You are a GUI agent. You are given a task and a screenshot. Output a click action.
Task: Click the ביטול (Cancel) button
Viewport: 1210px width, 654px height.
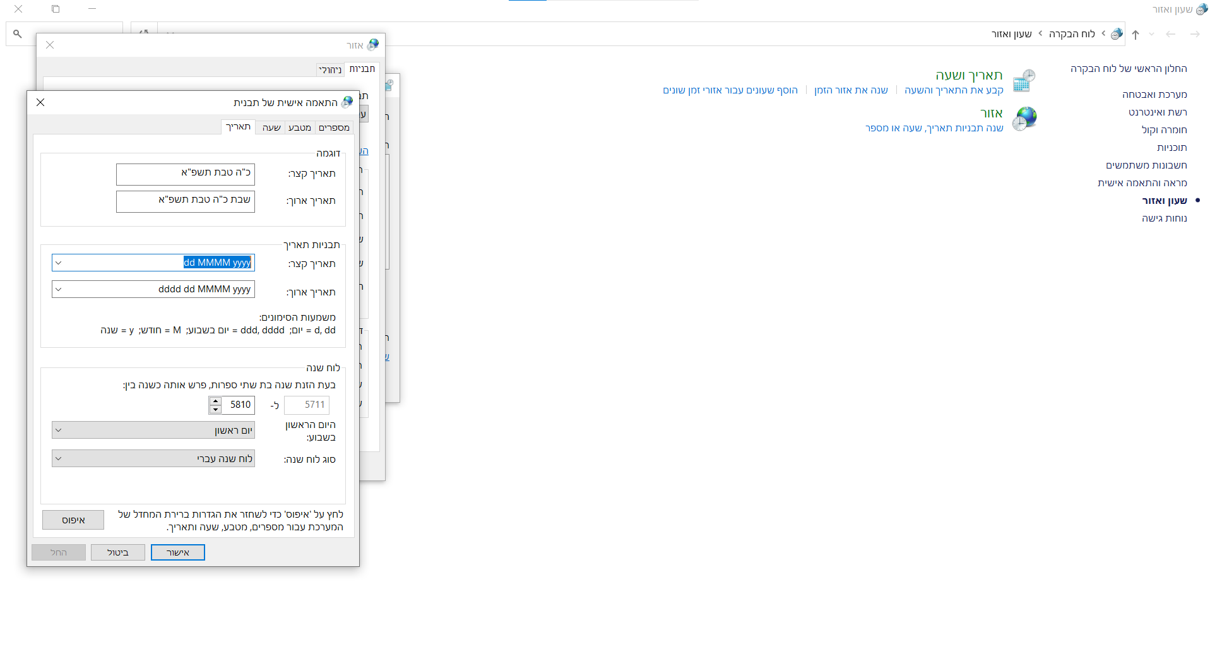point(118,552)
